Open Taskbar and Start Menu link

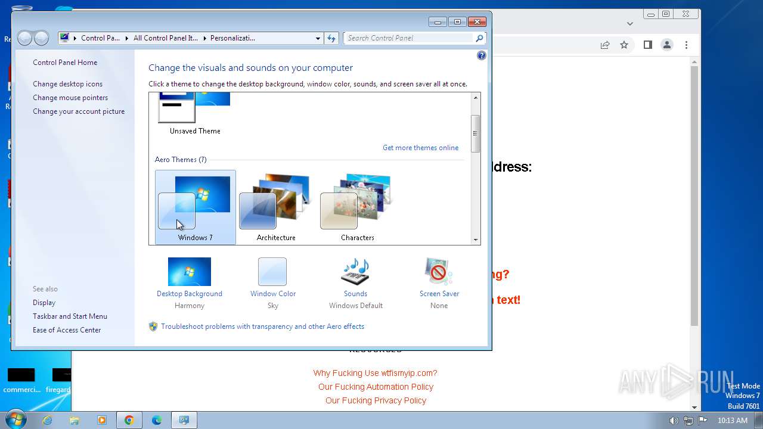click(x=70, y=316)
